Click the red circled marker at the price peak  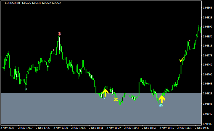point(59,34)
